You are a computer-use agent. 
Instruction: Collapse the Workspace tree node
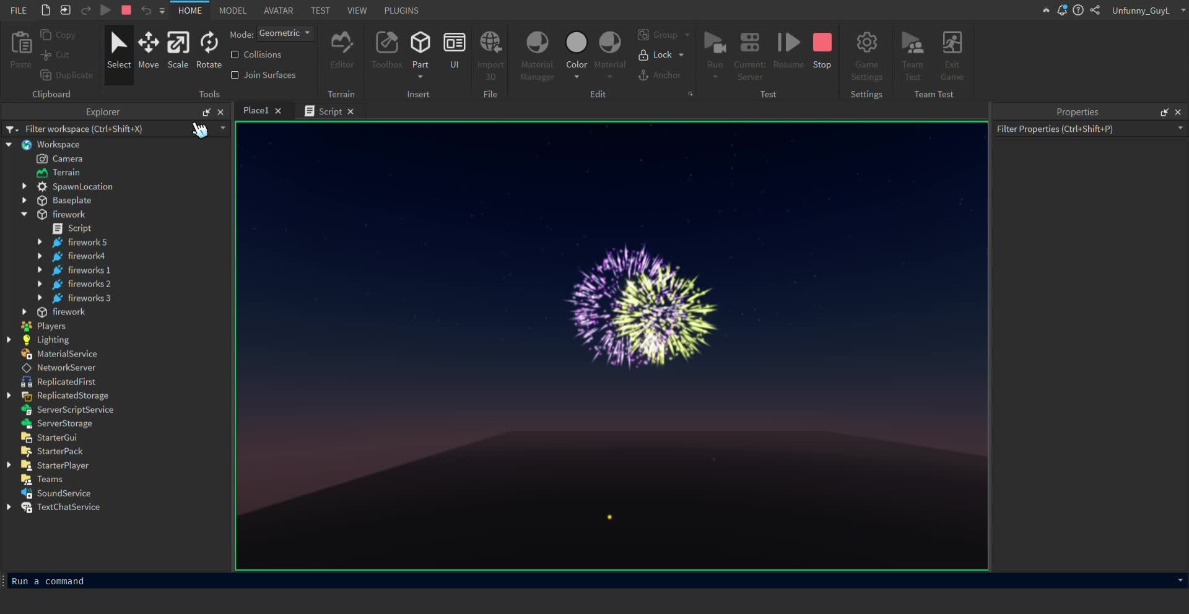pyautogui.click(x=9, y=145)
